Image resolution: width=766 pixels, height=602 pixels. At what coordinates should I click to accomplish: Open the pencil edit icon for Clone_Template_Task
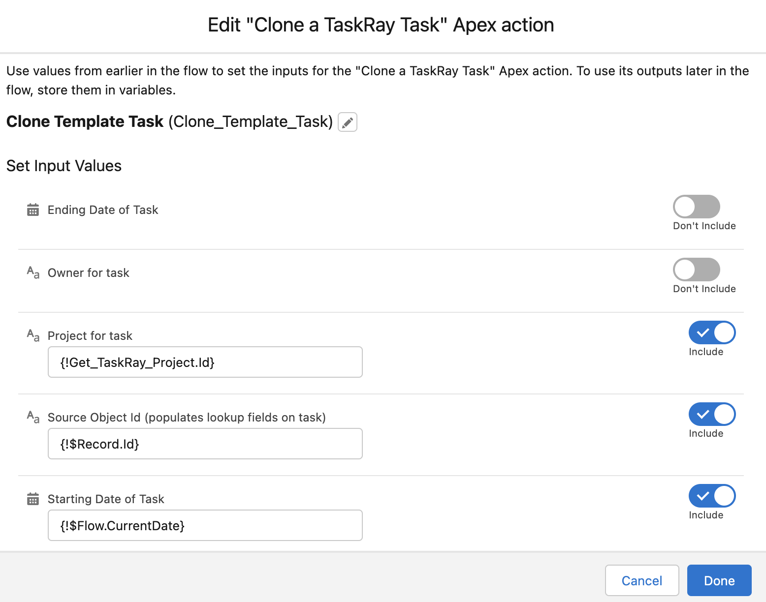click(348, 122)
